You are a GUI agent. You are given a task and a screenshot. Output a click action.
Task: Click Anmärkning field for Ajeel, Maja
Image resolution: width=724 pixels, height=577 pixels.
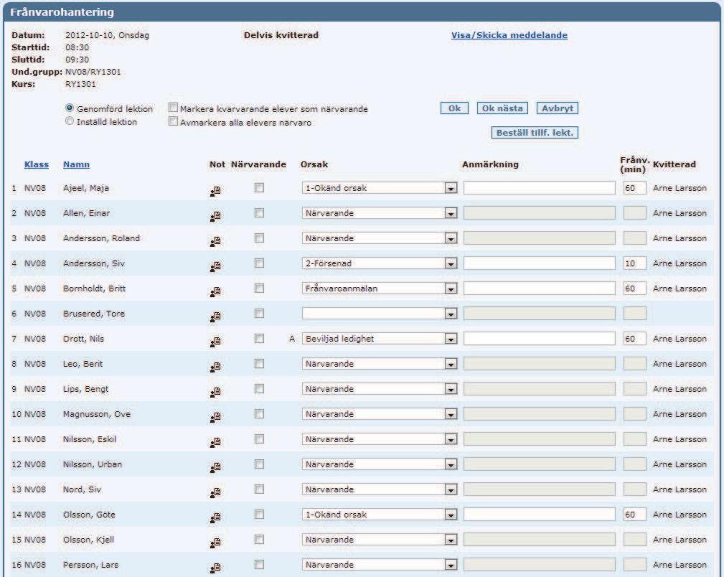540,188
